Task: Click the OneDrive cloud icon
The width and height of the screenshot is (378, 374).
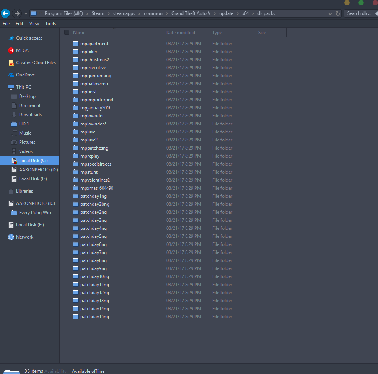Action: pos(11,75)
